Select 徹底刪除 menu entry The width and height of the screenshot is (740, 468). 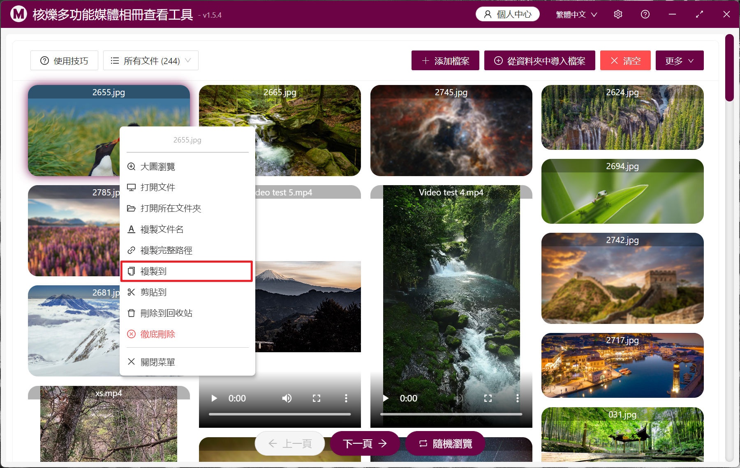[187, 334]
